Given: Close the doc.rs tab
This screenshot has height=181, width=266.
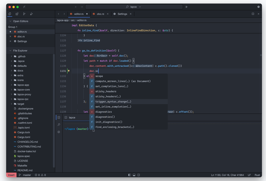Looking at the screenshot, I should [x=108, y=14].
